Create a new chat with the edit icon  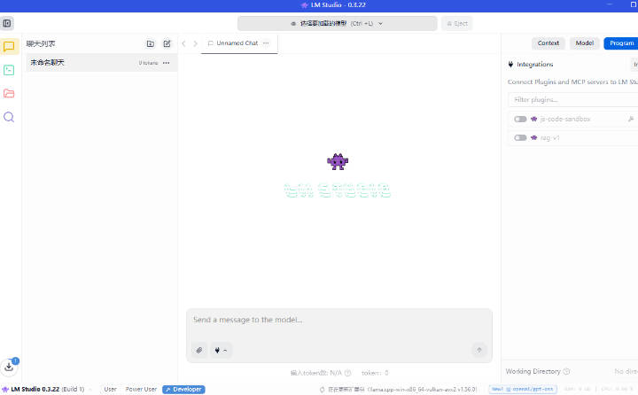point(167,43)
